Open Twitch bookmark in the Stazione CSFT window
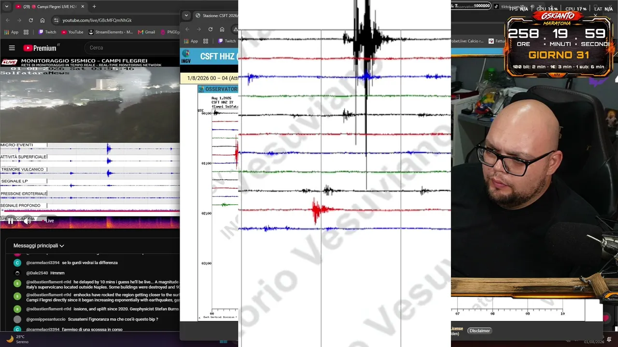The image size is (618, 347). tap(227, 41)
